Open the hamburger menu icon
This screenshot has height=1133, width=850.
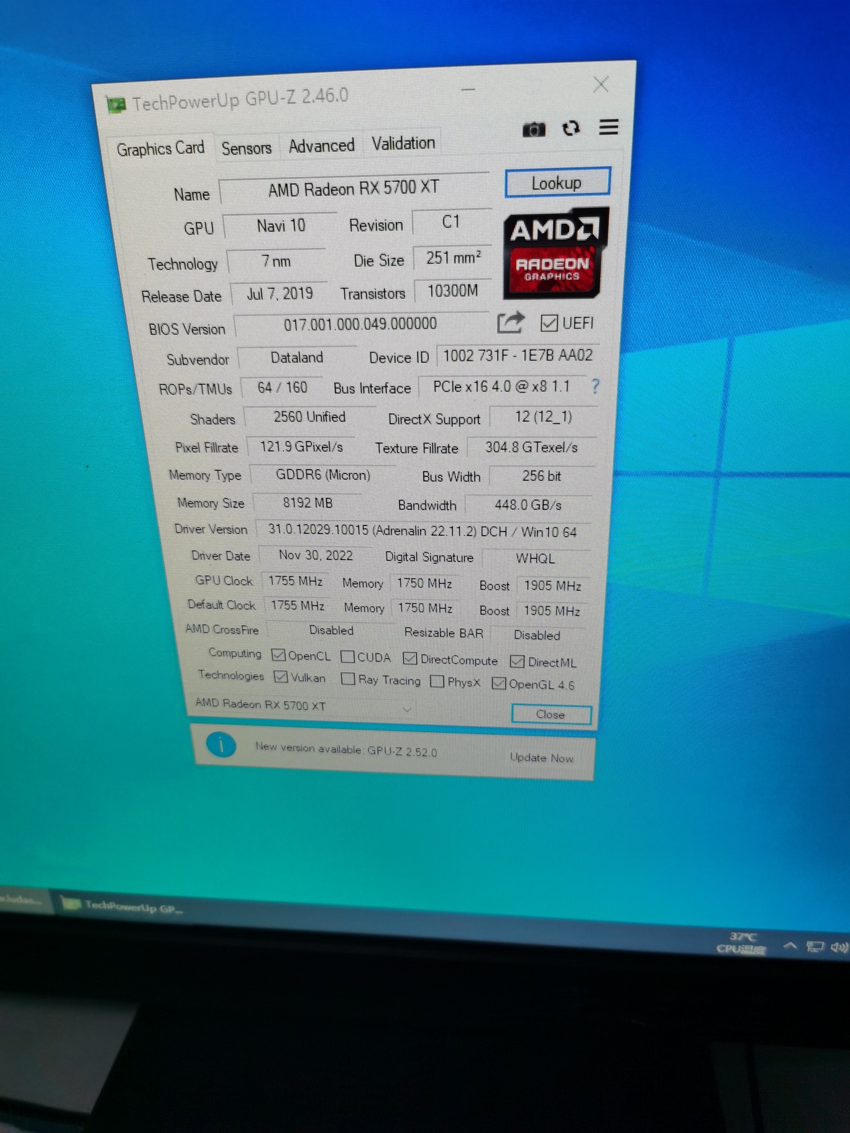point(608,127)
